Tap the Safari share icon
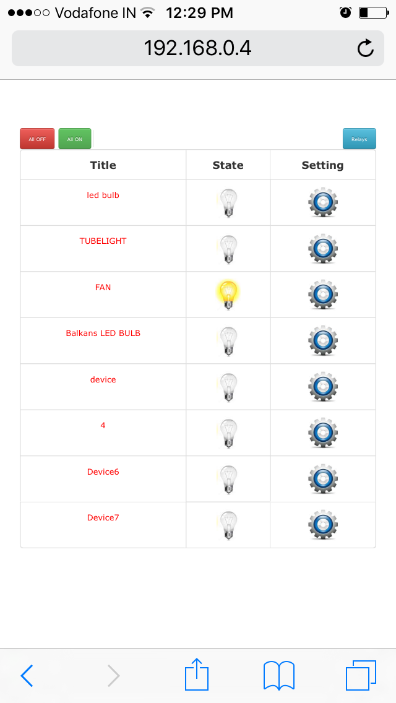 pyautogui.click(x=196, y=674)
